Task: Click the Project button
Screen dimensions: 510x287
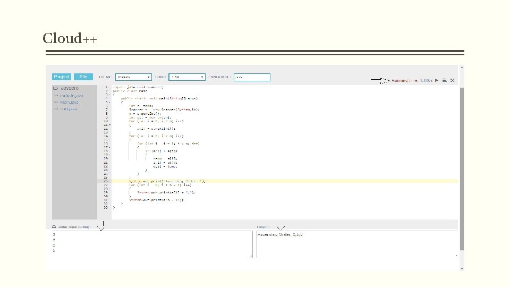Action: click(62, 77)
